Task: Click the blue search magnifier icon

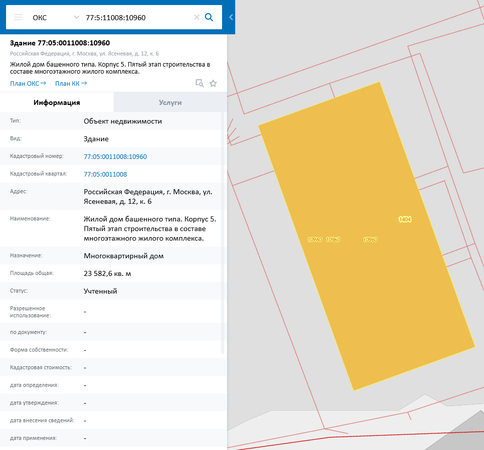Action: 209,17
